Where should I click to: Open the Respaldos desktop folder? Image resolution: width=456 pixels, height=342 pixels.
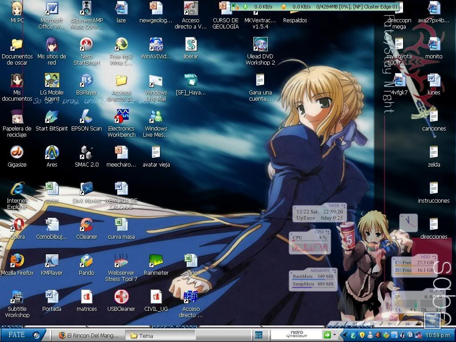click(x=295, y=17)
